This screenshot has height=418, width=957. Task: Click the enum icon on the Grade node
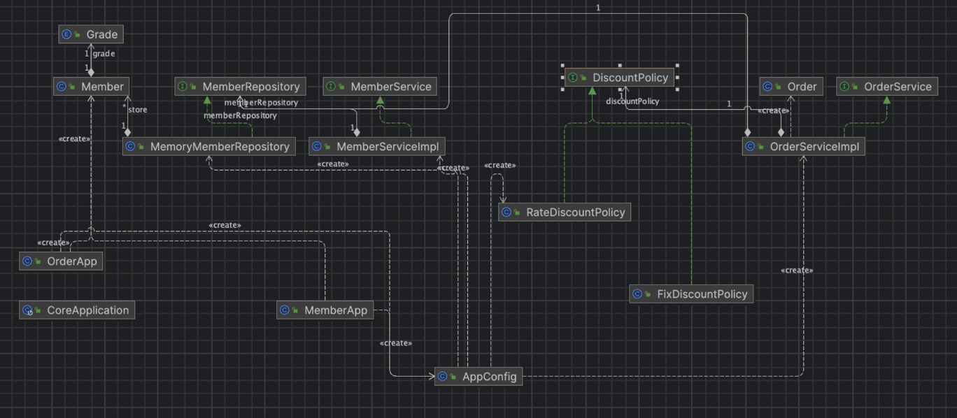click(66, 34)
